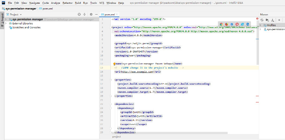Screen dimensions: 285x140
Task: Hide Project panel with minus icon
Action: (x=96, y=14)
